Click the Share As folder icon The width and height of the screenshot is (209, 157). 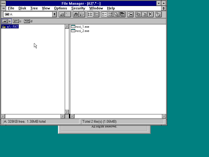(x=76, y=14)
